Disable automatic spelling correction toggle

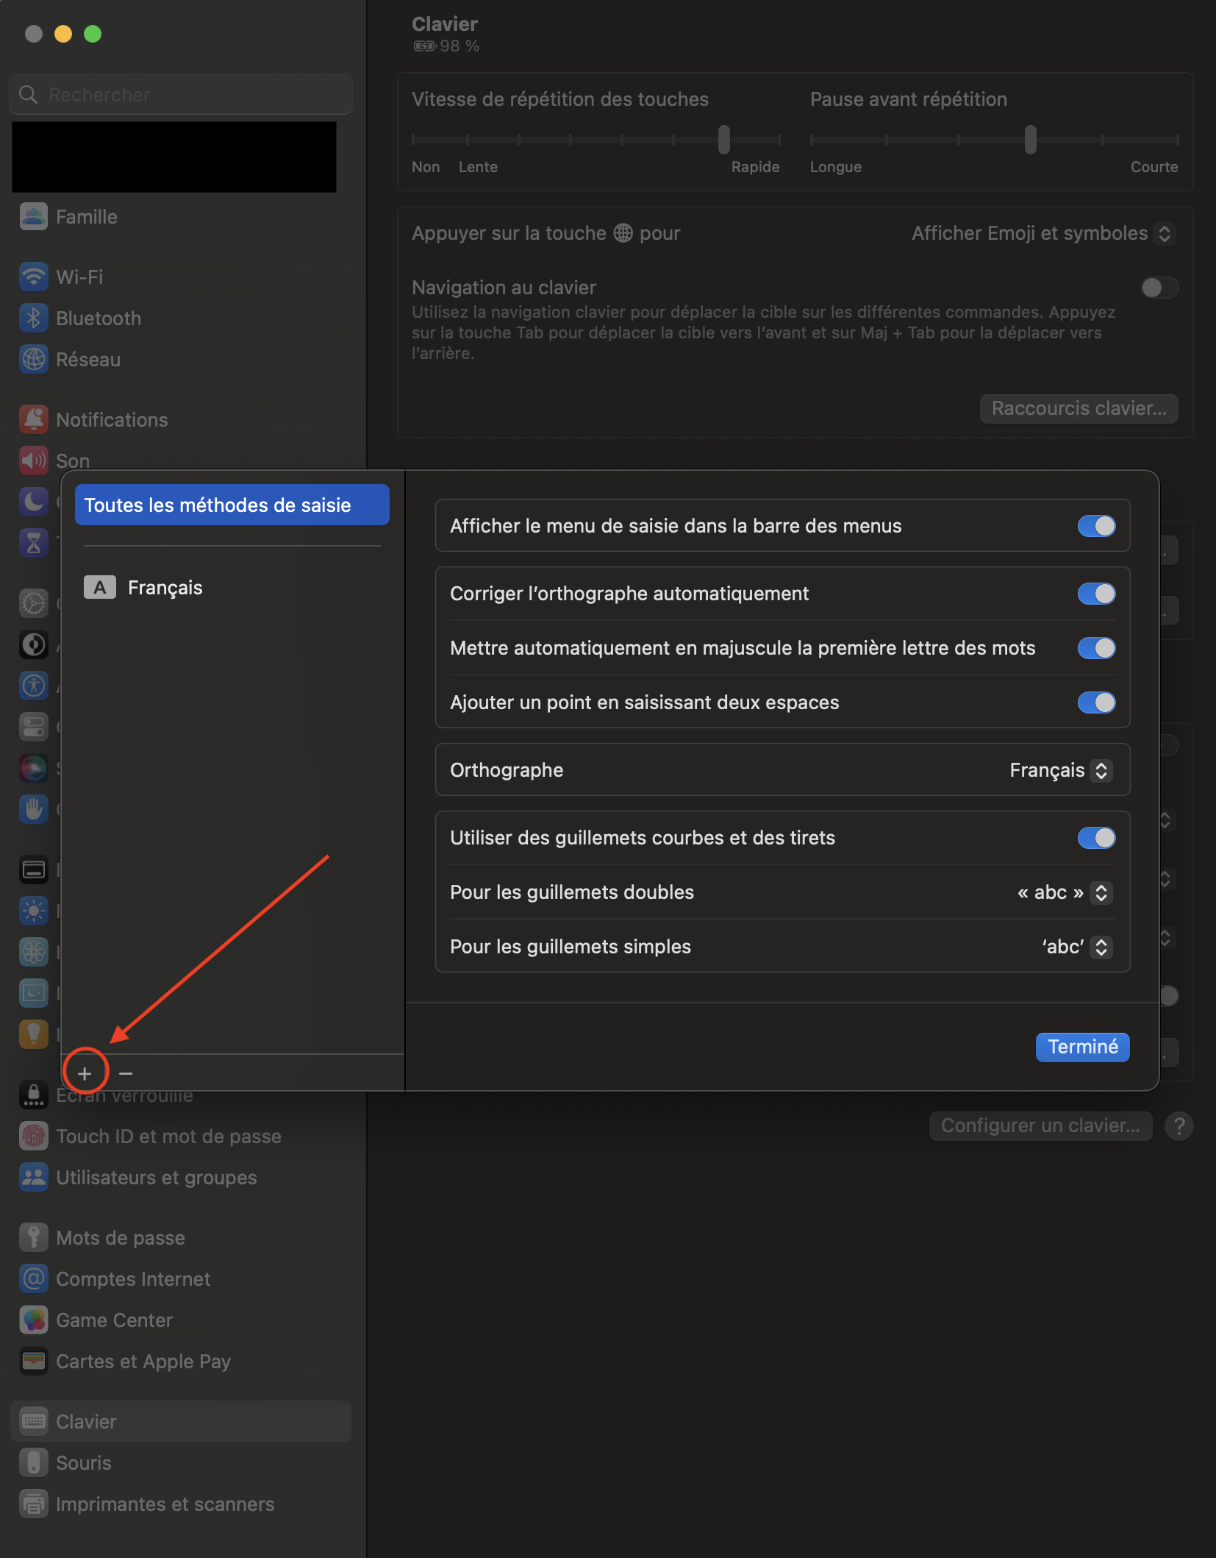click(1096, 594)
